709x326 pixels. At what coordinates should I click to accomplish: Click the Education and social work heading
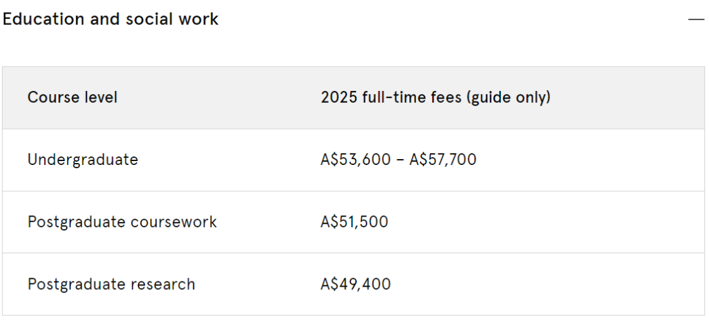110,19
